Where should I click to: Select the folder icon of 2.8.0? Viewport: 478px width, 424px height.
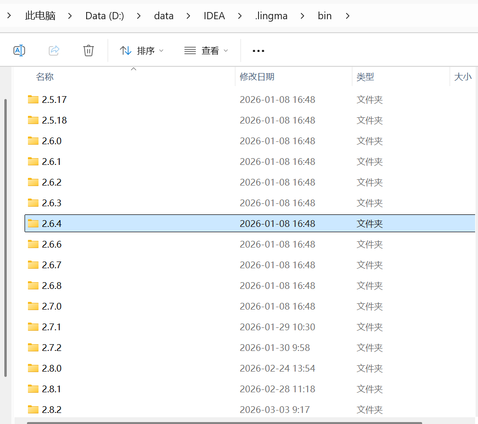click(x=33, y=368)
